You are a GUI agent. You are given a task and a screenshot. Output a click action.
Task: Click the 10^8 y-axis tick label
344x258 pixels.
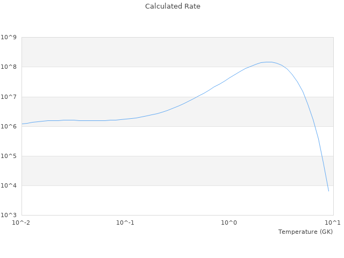(9, 67)
